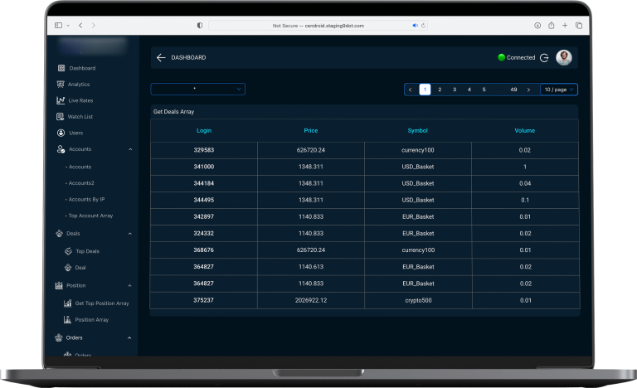The width and height of the screenshot is (637, 388).
Task: Collapse the Deals sidebar section
Action: [x=130, y=234]
